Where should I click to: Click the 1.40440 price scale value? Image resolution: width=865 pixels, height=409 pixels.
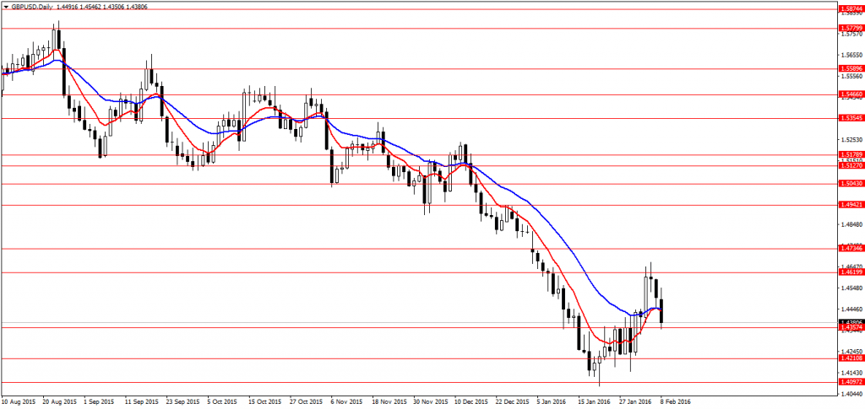click(851, 394)
